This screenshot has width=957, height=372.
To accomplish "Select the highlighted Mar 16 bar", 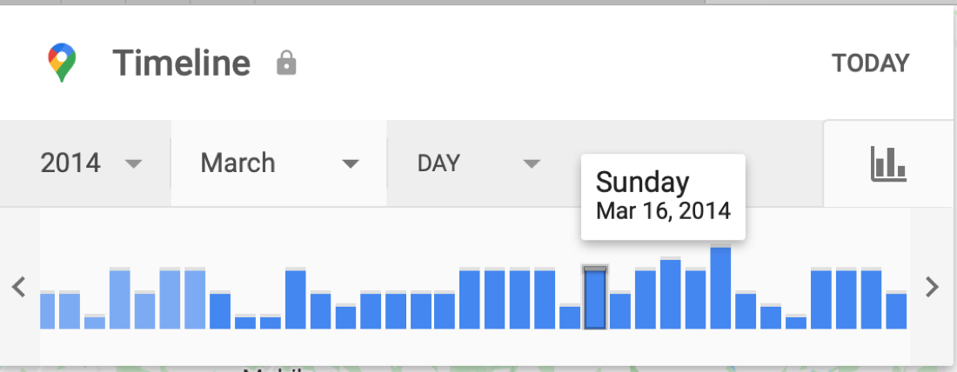I will [595, 297].
